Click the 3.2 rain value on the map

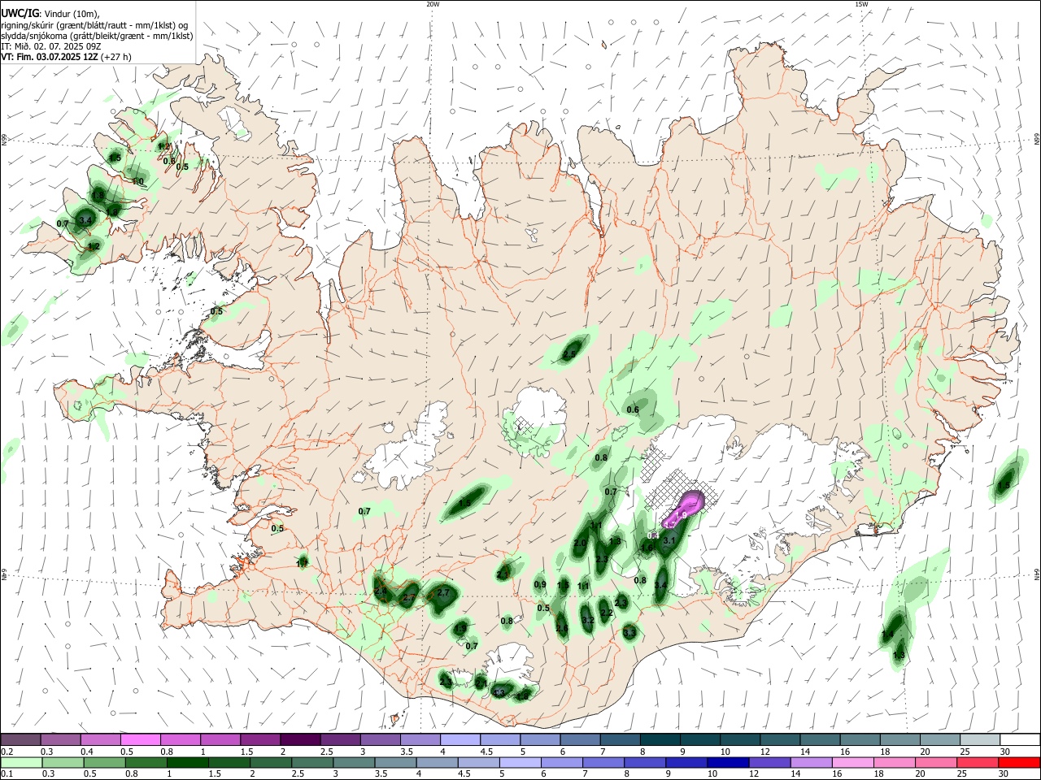589,620
